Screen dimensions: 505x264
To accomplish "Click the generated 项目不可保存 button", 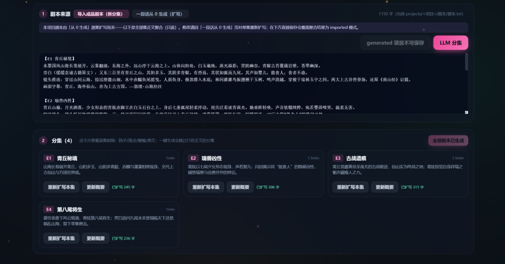I will point(395,43).
